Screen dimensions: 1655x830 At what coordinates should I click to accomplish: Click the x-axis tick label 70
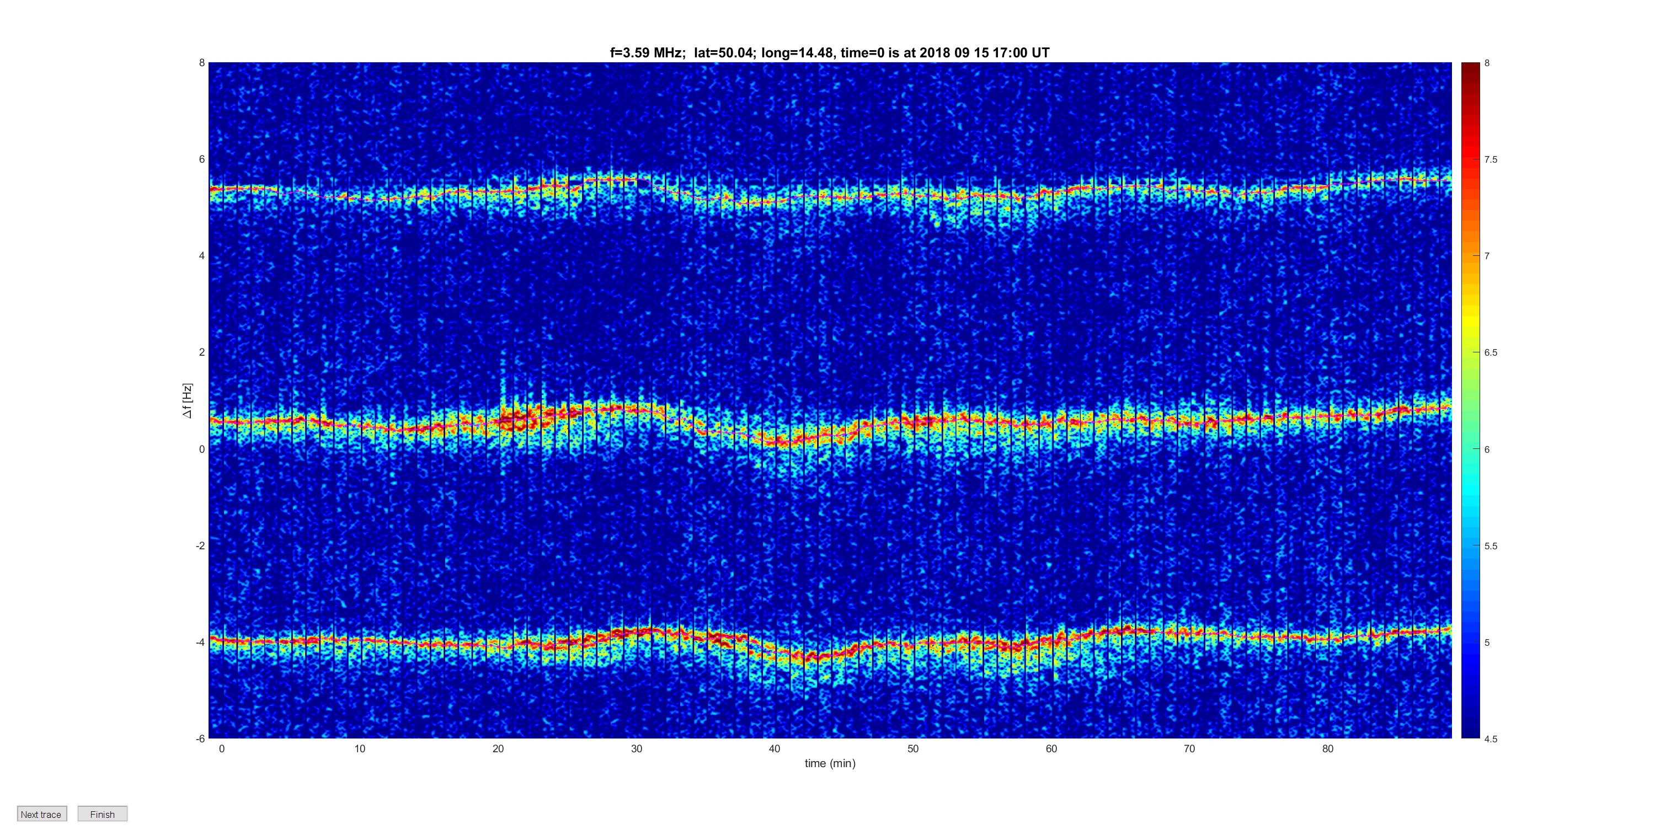point(1189,748)
